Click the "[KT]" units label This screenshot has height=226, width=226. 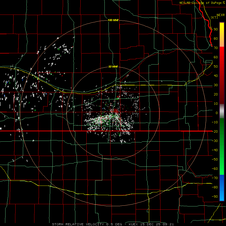214,17
